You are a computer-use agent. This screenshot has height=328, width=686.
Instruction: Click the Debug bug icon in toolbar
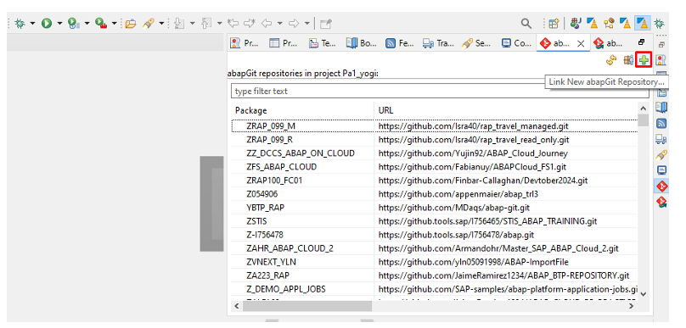(x=20, y=23)
